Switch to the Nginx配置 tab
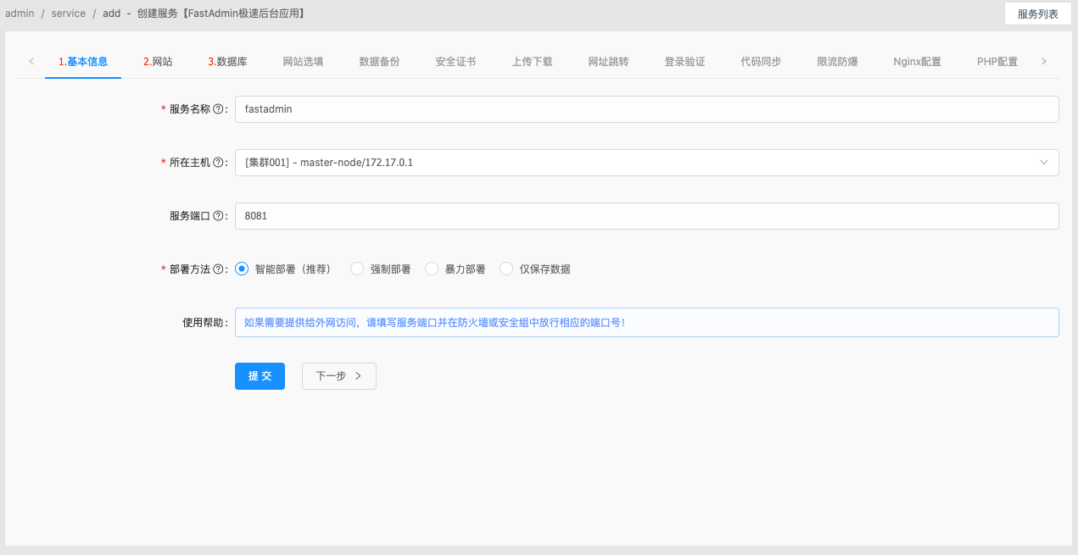1078x555 pixels. (917, 60)
